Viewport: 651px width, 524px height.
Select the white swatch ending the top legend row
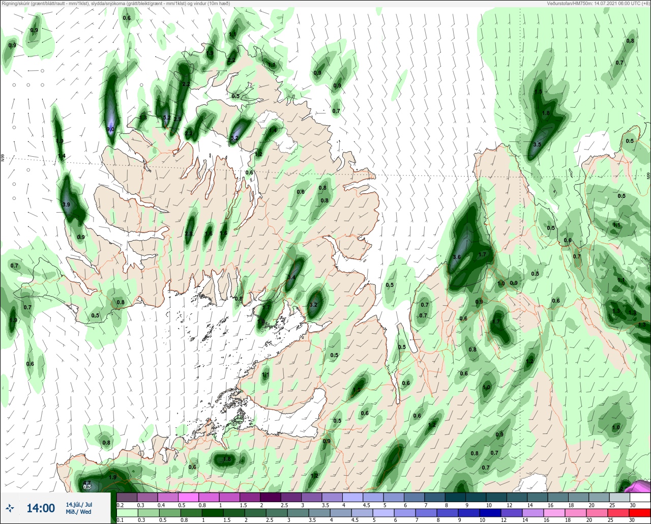coord(639,497)
